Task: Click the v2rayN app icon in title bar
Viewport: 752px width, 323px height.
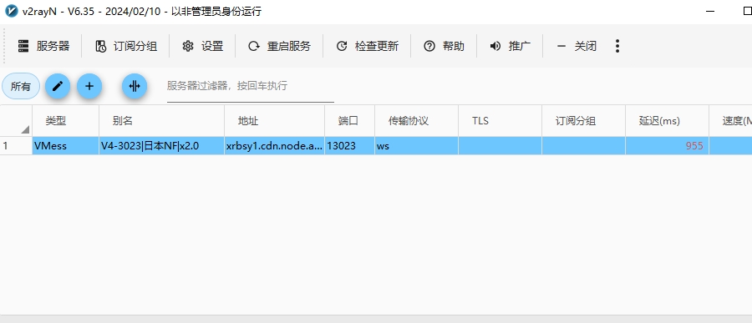Action: point(11,11)
